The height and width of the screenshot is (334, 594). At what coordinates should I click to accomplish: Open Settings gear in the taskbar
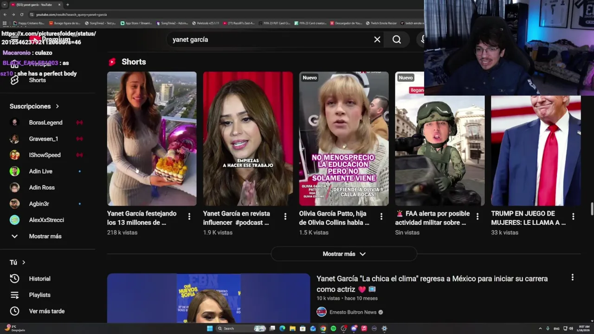384,328
